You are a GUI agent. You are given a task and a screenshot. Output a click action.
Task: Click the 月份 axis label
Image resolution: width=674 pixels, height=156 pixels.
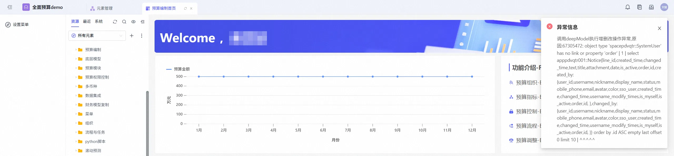tap(335, 140)
